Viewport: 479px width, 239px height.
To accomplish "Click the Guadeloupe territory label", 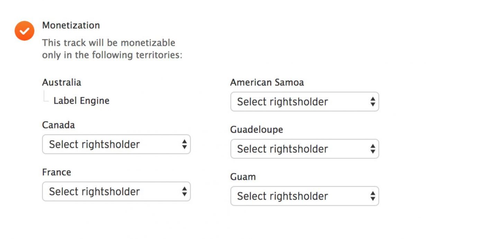I will tap(257, 130).
